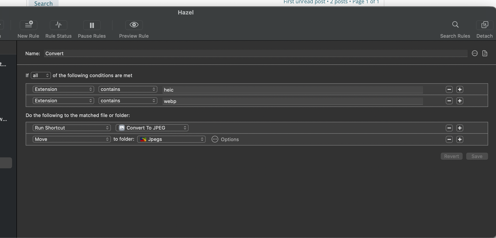Click the Save button
The image size is (496, 238).
(477, 156)
